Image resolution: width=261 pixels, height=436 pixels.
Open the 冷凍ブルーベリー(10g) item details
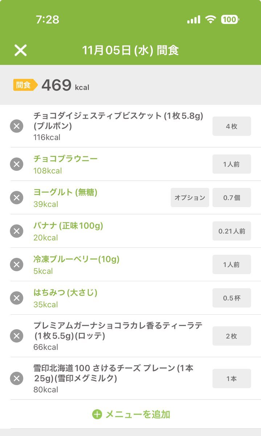pyautogui.click(x=76, y=259)
